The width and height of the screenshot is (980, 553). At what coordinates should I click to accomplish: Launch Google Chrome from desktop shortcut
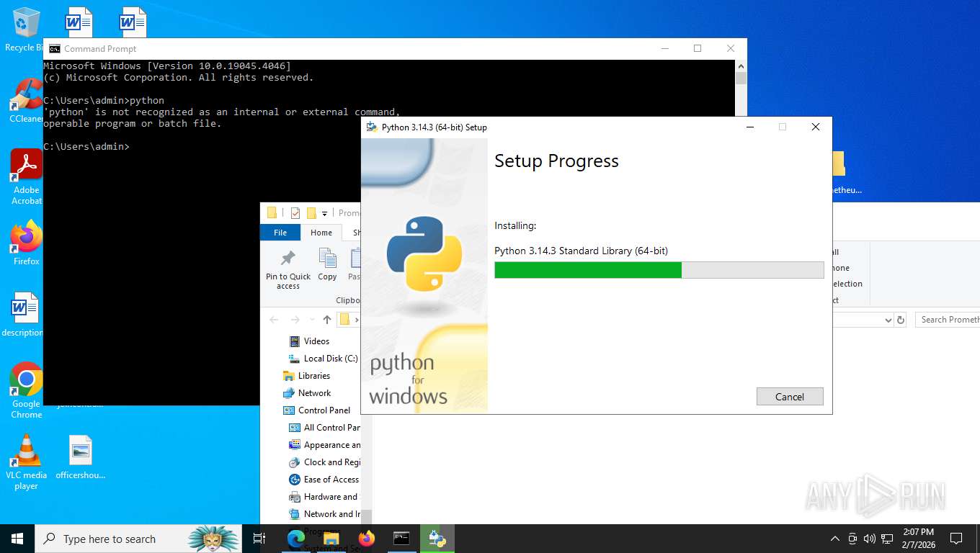point(26,390)
